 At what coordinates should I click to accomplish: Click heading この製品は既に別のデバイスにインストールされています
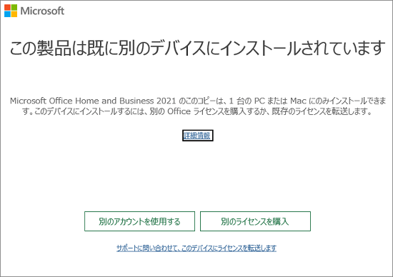197,48
